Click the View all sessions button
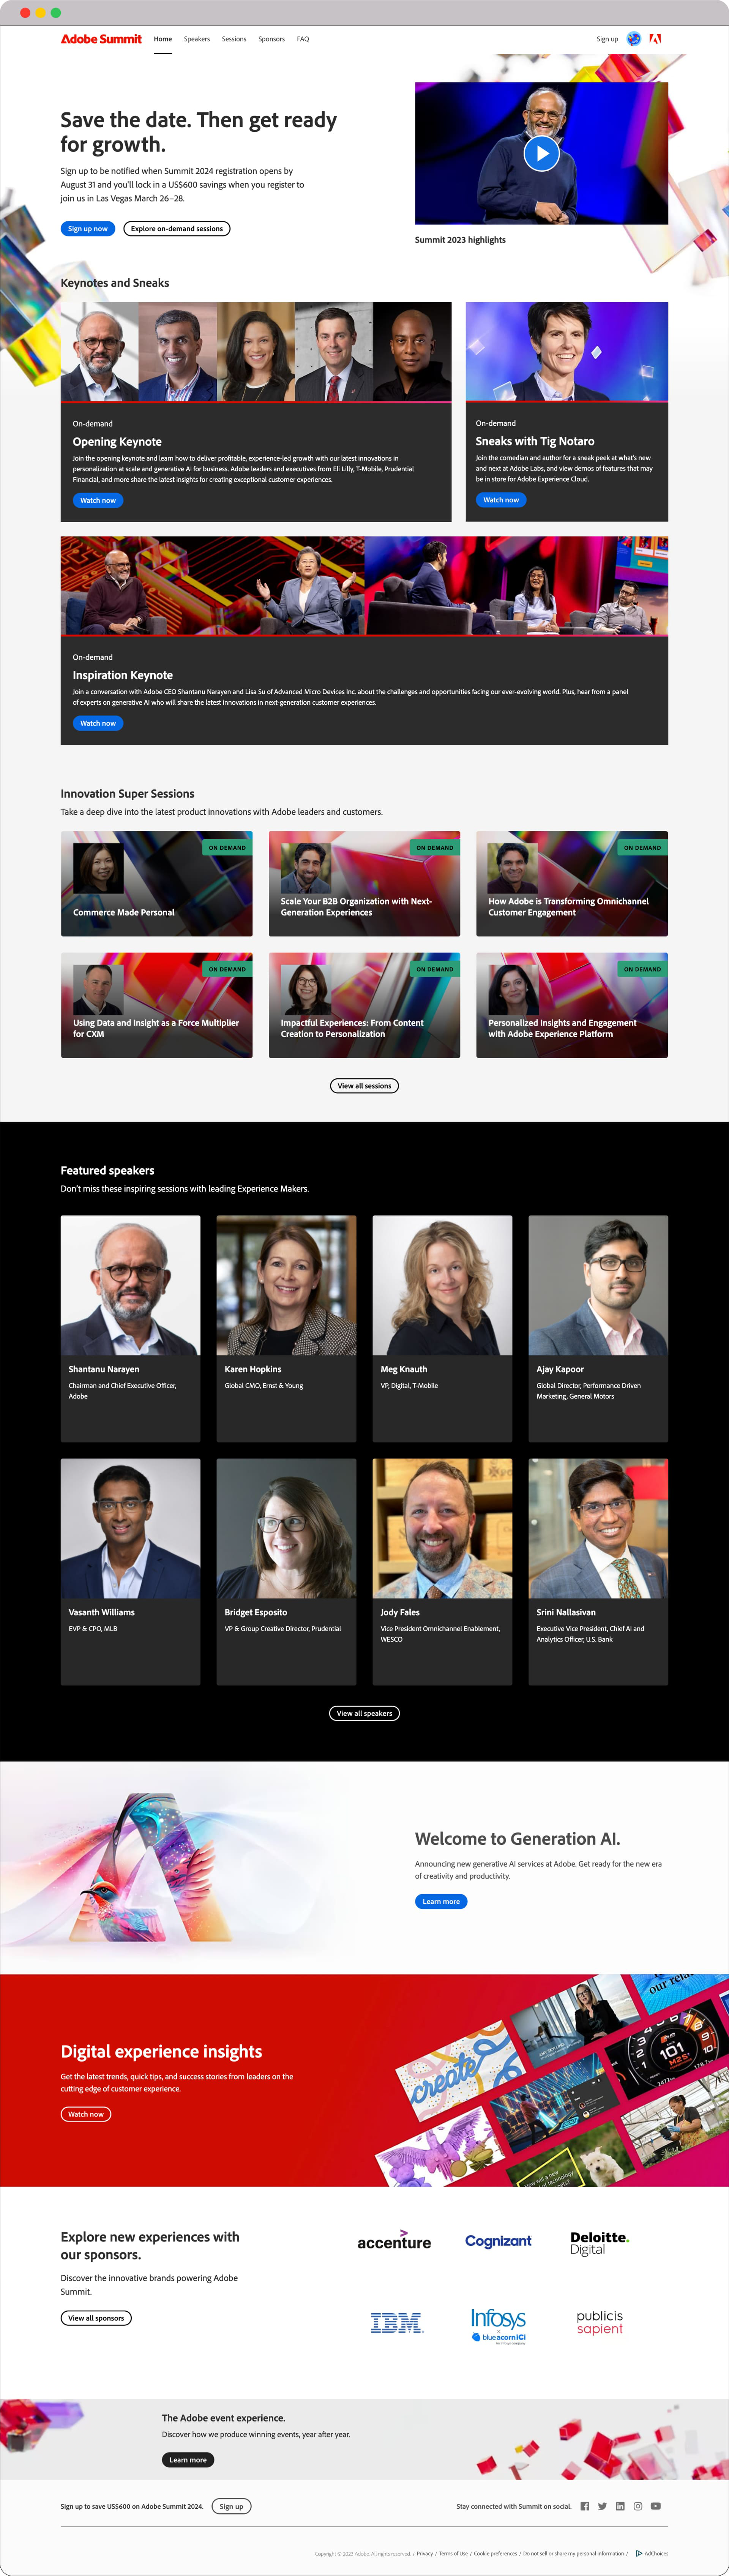 (x=364, y=1086)
